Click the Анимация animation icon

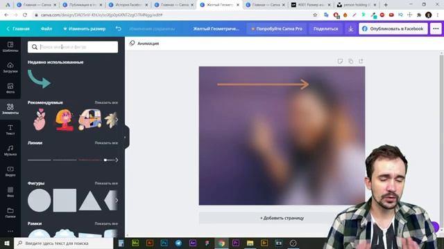(132, 43)
